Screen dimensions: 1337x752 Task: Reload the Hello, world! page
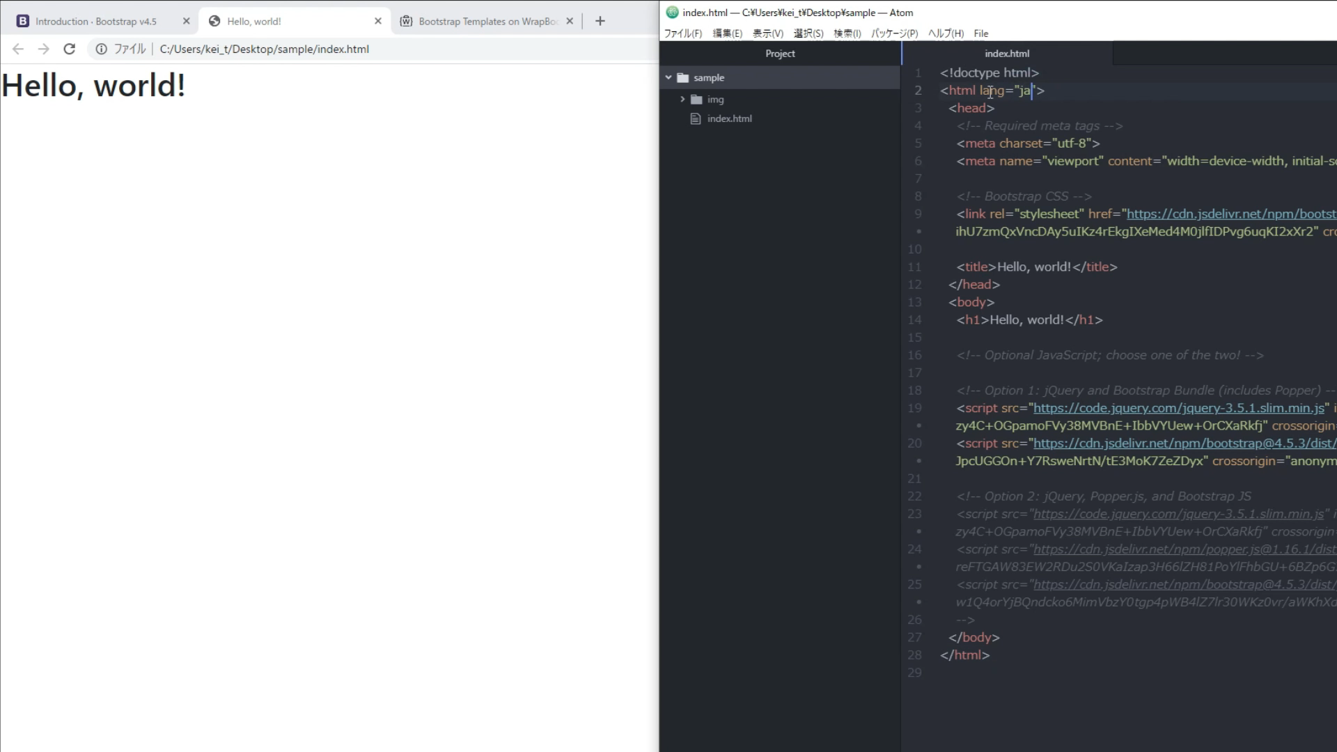click(69, 49)
